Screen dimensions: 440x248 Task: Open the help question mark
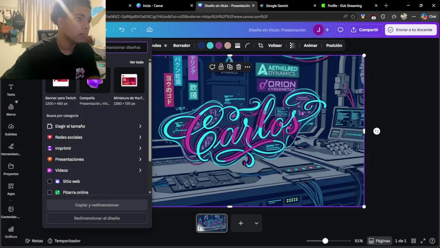click(x=432, y=241)
